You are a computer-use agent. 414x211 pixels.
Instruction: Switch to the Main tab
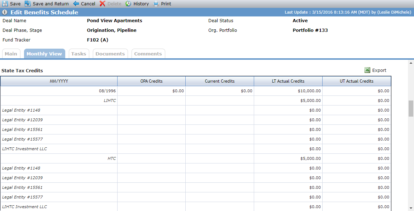(11, 54)
